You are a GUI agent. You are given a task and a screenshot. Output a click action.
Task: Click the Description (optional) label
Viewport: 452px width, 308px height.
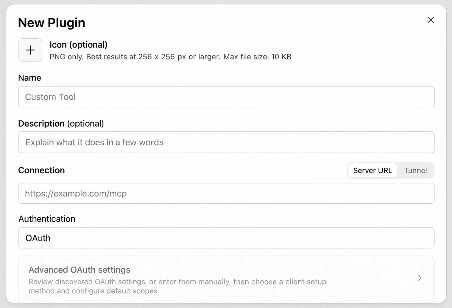click(61, 123)
